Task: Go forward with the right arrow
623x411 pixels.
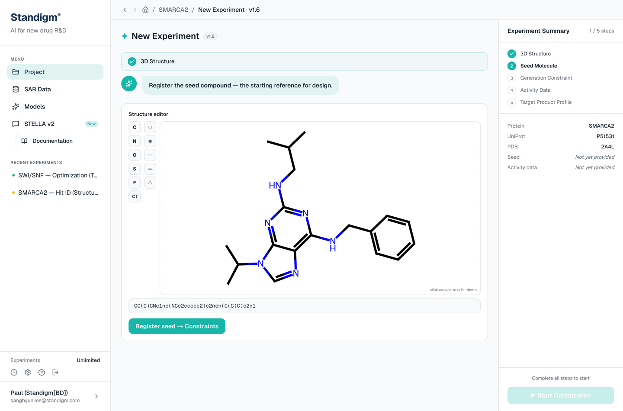Action: click(135, 10)
